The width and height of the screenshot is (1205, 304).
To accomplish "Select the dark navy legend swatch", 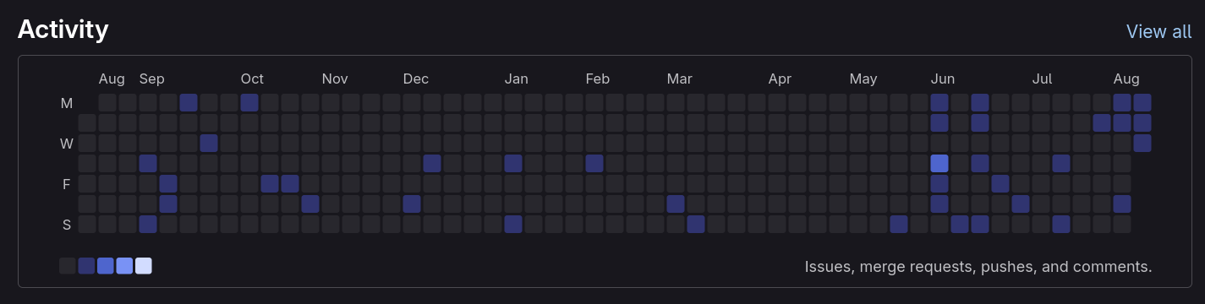I will coord(86,266).
